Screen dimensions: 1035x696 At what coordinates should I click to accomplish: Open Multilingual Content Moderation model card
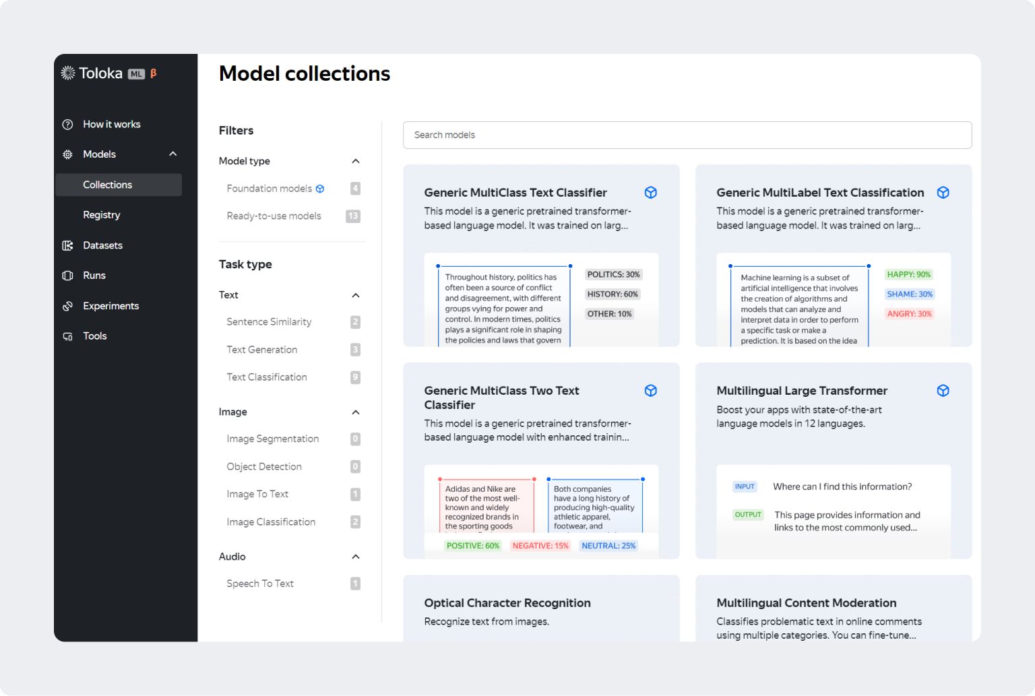pyautogui.click(x=834, y=608)
